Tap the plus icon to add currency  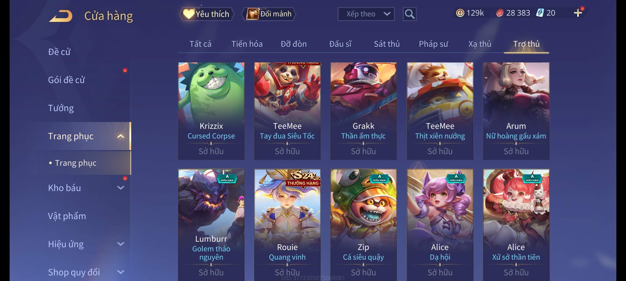pos(578,13)
